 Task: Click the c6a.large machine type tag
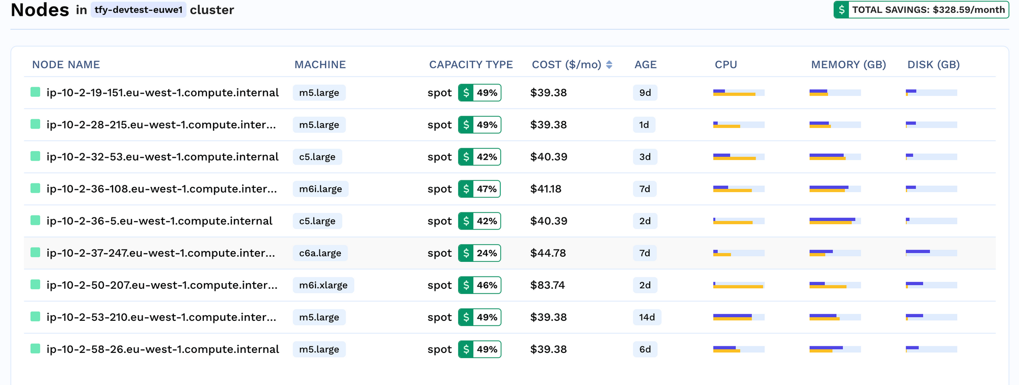(320, 253)
